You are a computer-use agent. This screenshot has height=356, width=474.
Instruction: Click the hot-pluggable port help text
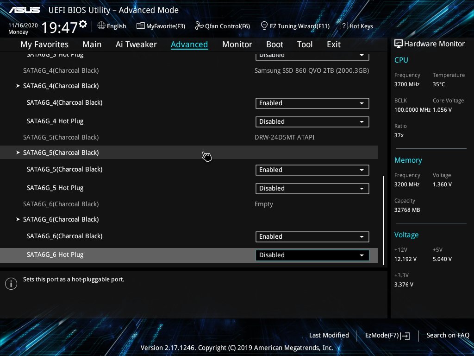(74, 280)
